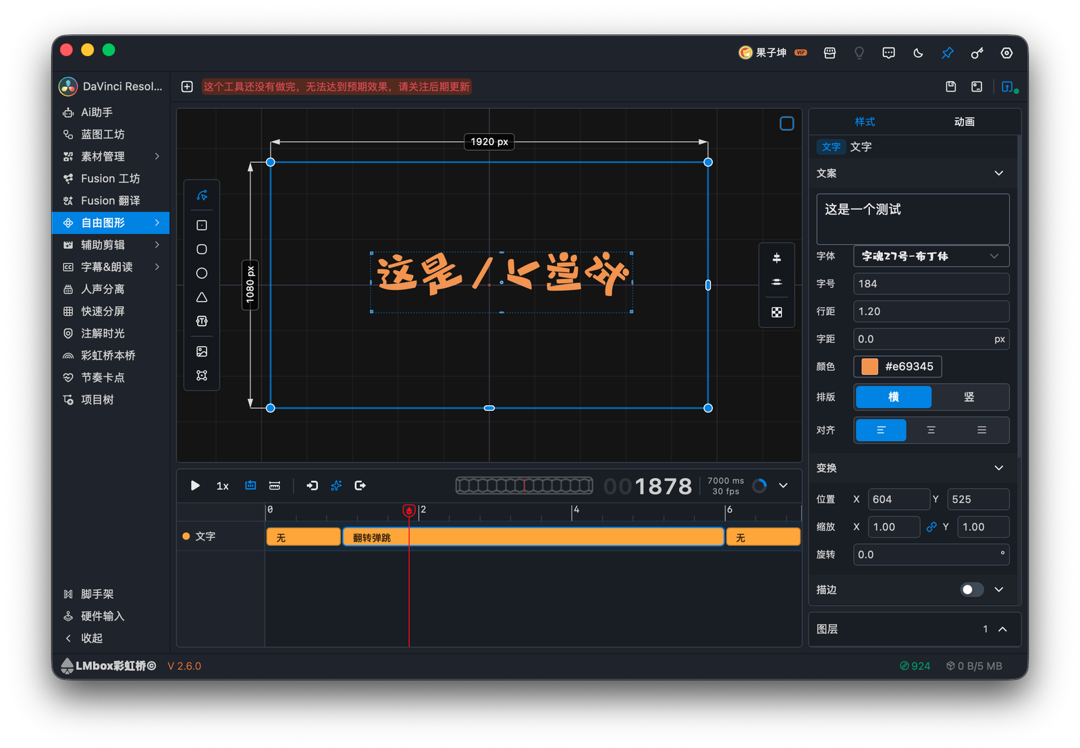
Task: Click the add new plus icon
Action: pyautogui.click(x=187, y=86)
